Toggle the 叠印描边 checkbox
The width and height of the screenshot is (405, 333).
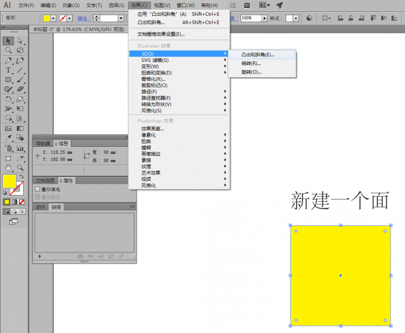tap(38, 197)
